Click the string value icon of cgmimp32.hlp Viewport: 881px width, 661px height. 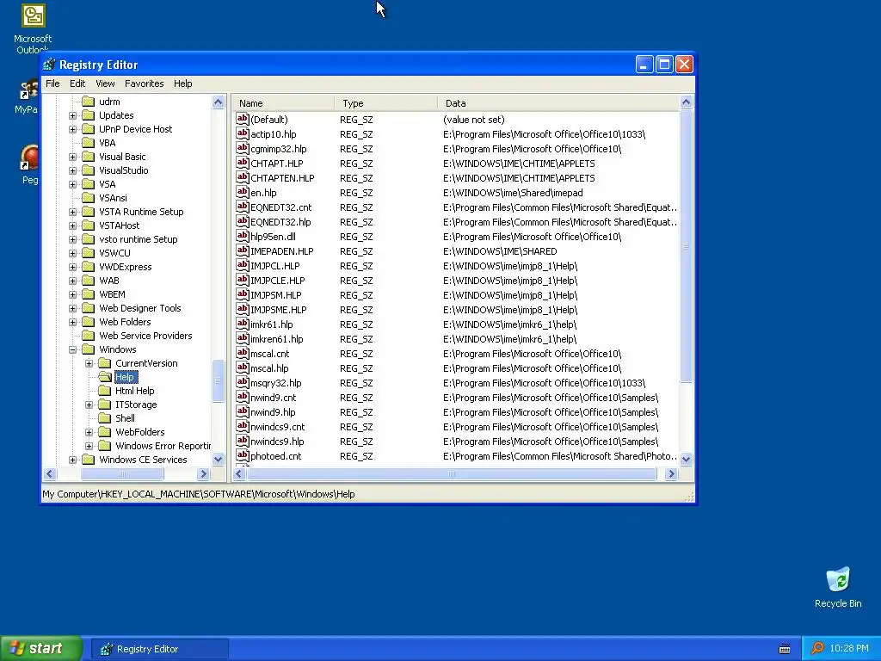[242, 148]
